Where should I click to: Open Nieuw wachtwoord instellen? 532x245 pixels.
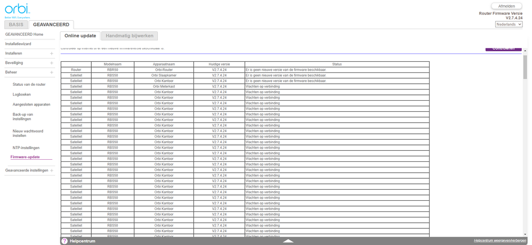tap(28, 133)
